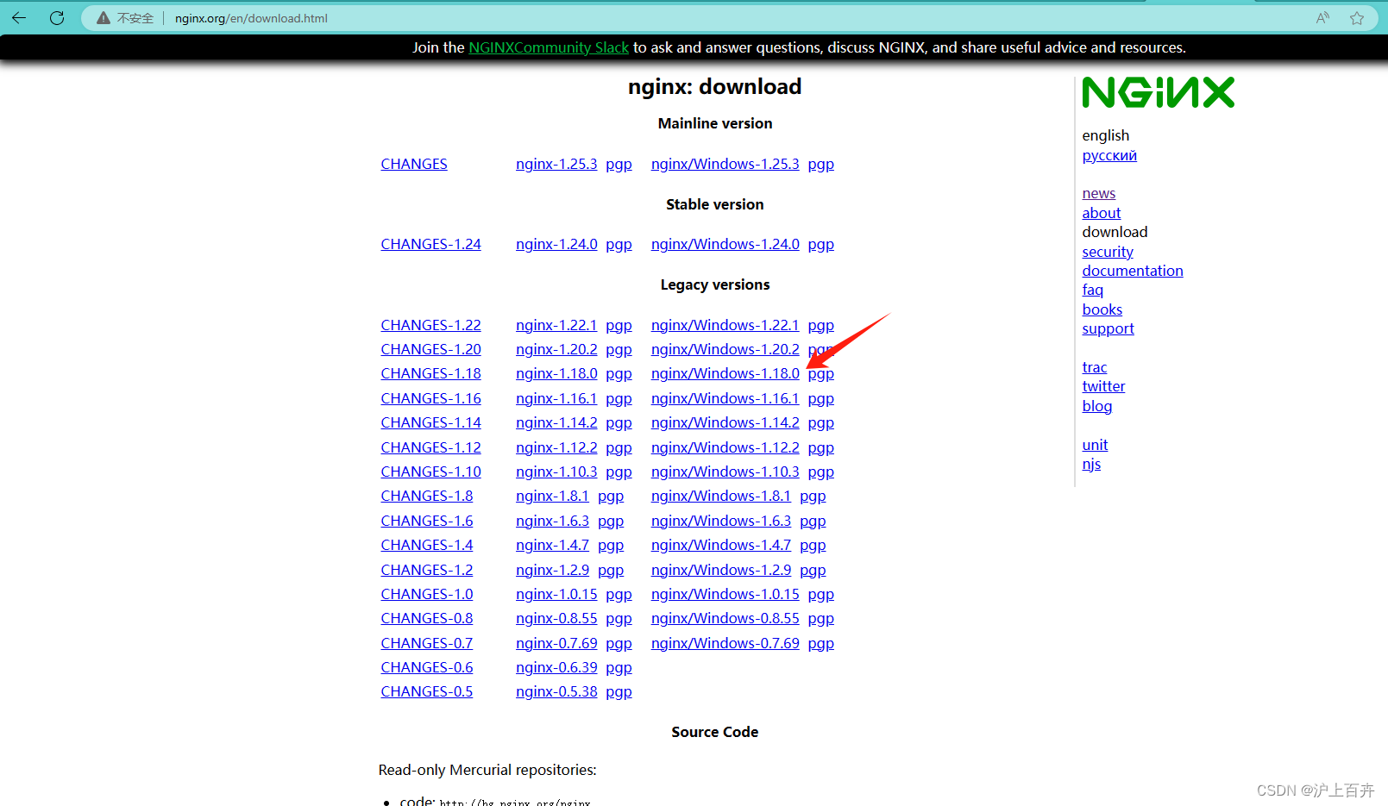Download nginx-1.8.1

tap(552, 496)
